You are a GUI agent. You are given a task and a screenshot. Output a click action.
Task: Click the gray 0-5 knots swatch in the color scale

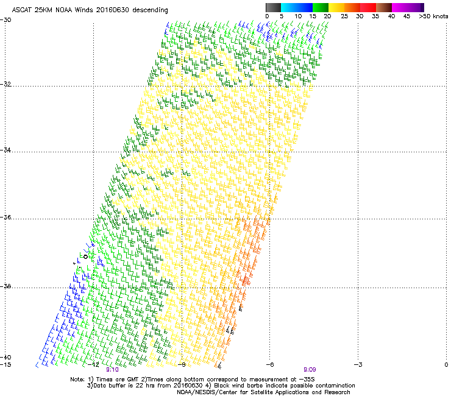point(273,7)
